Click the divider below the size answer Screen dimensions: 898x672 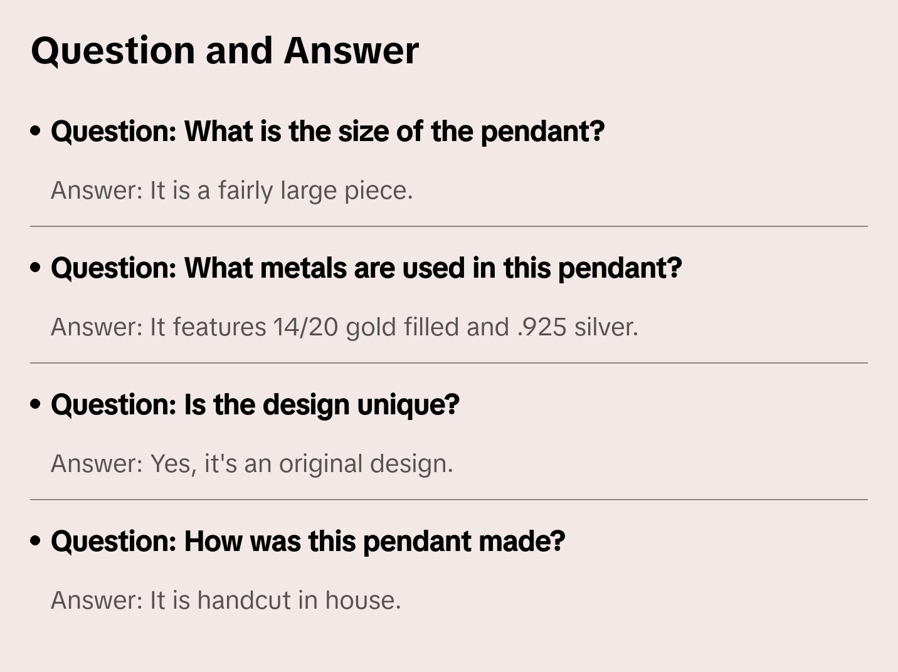click(x=449, y=226)
